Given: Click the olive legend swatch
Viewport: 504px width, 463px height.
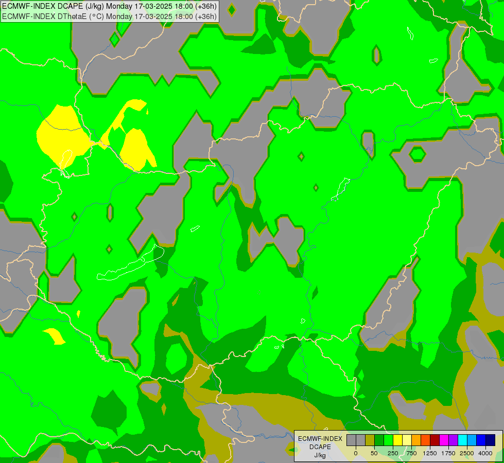Looking at the screenshot, I should pyautogui.click(x=370, y=440).
